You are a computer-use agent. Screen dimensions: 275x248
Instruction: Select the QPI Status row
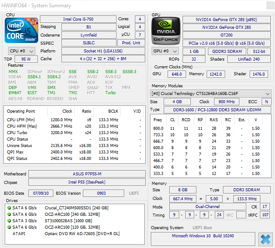point(74,158)
